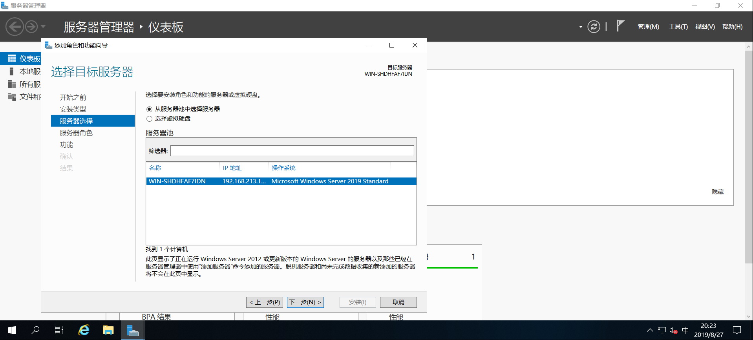Go to 开始之前 wizard step

73,97
